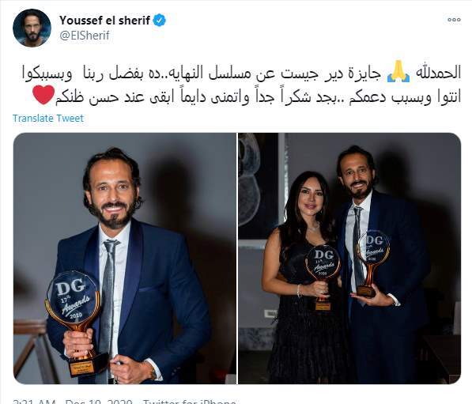Open the right photo of couple with trophies
This screenshot has width=472, height=404.
point(349,259)
